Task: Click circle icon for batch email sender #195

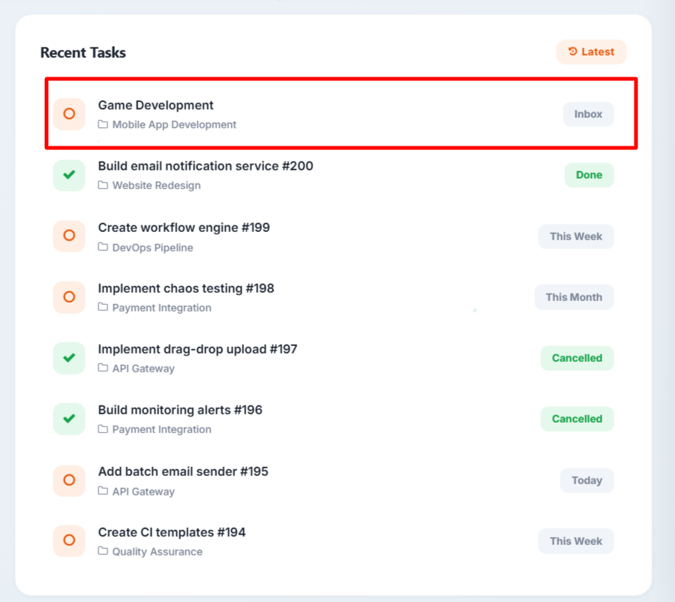Action: [x=69, y=480]
